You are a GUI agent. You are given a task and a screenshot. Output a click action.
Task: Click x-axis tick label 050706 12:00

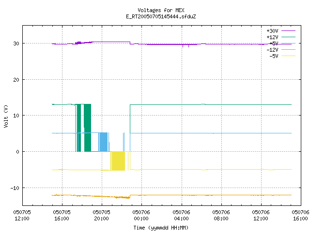pos(261,216)
